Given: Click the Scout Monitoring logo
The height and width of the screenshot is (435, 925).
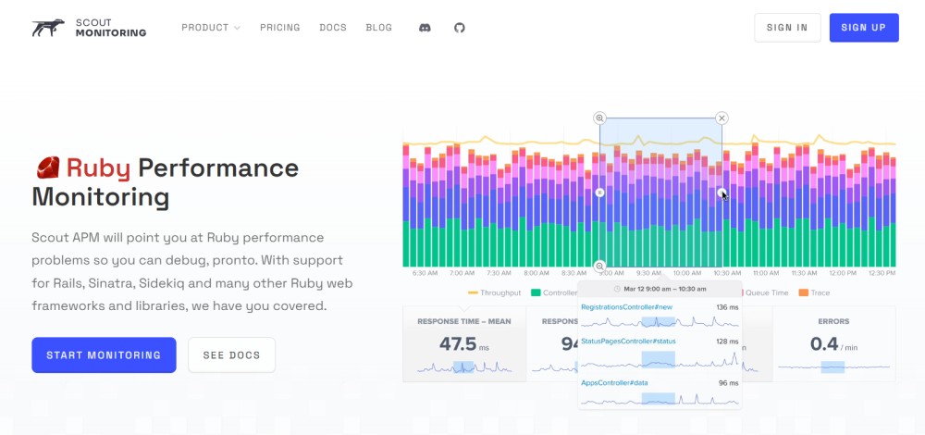Looking at the screenshot, I should (x=89, y=28).
